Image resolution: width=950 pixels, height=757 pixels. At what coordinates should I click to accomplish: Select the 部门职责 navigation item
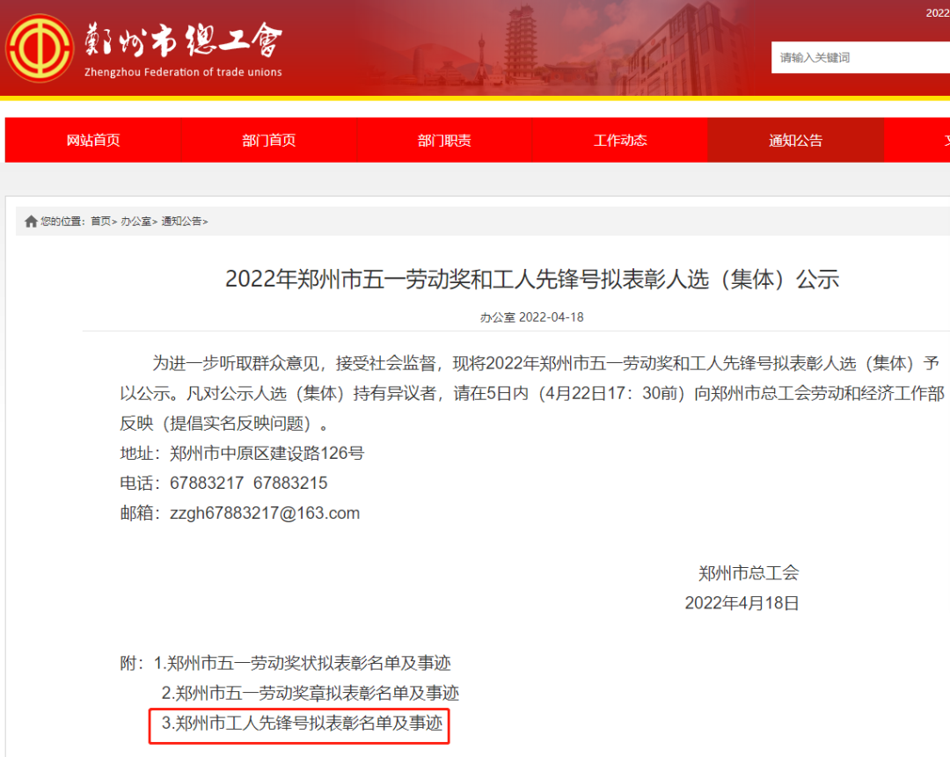tap(444, 139)
